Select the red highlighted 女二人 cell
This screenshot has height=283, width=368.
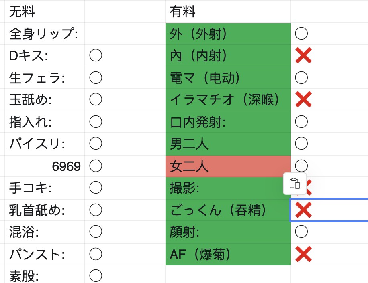(228, 166)
